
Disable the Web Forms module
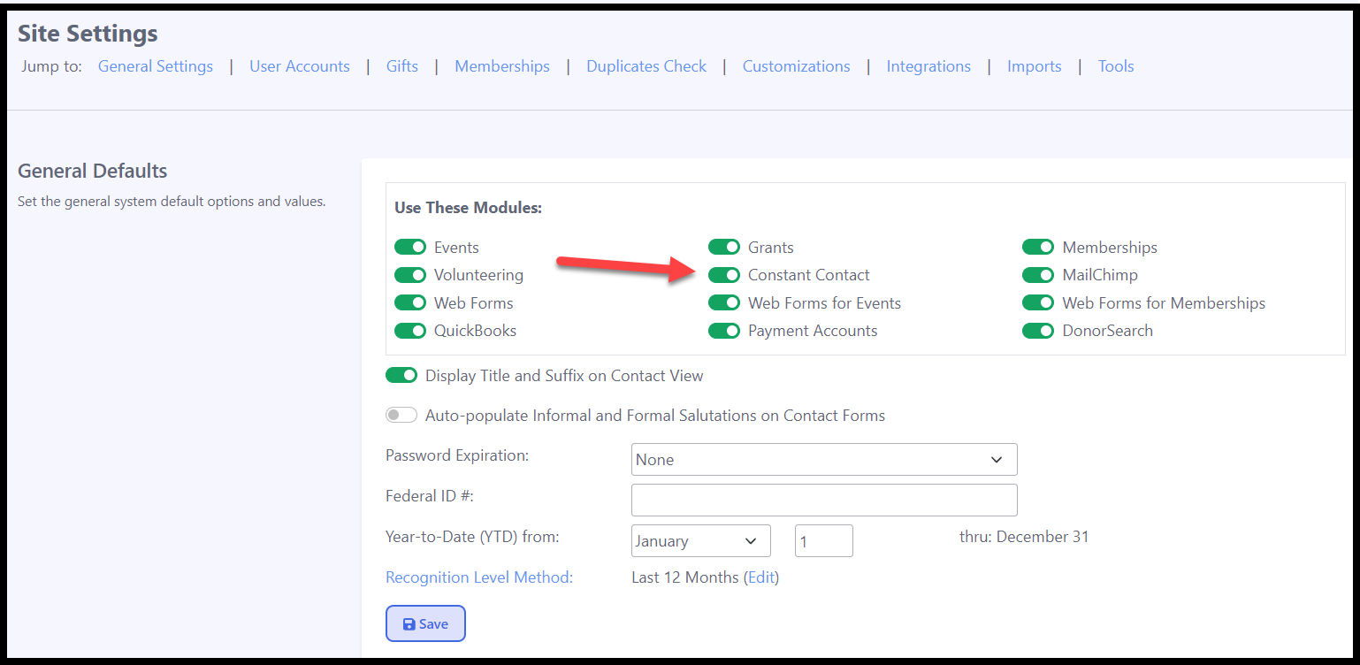(x=410, y=302)
